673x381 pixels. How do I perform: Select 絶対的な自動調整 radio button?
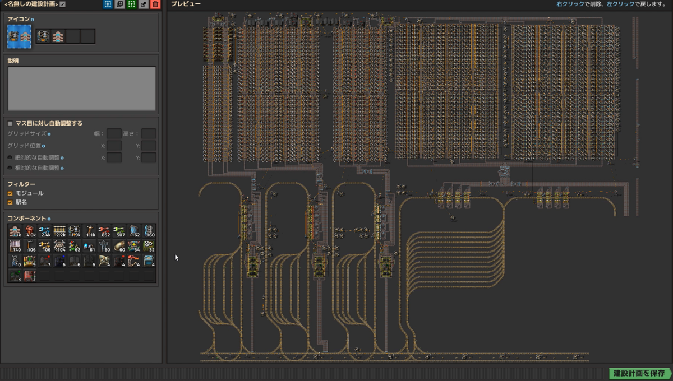click(x=10, y=157)
